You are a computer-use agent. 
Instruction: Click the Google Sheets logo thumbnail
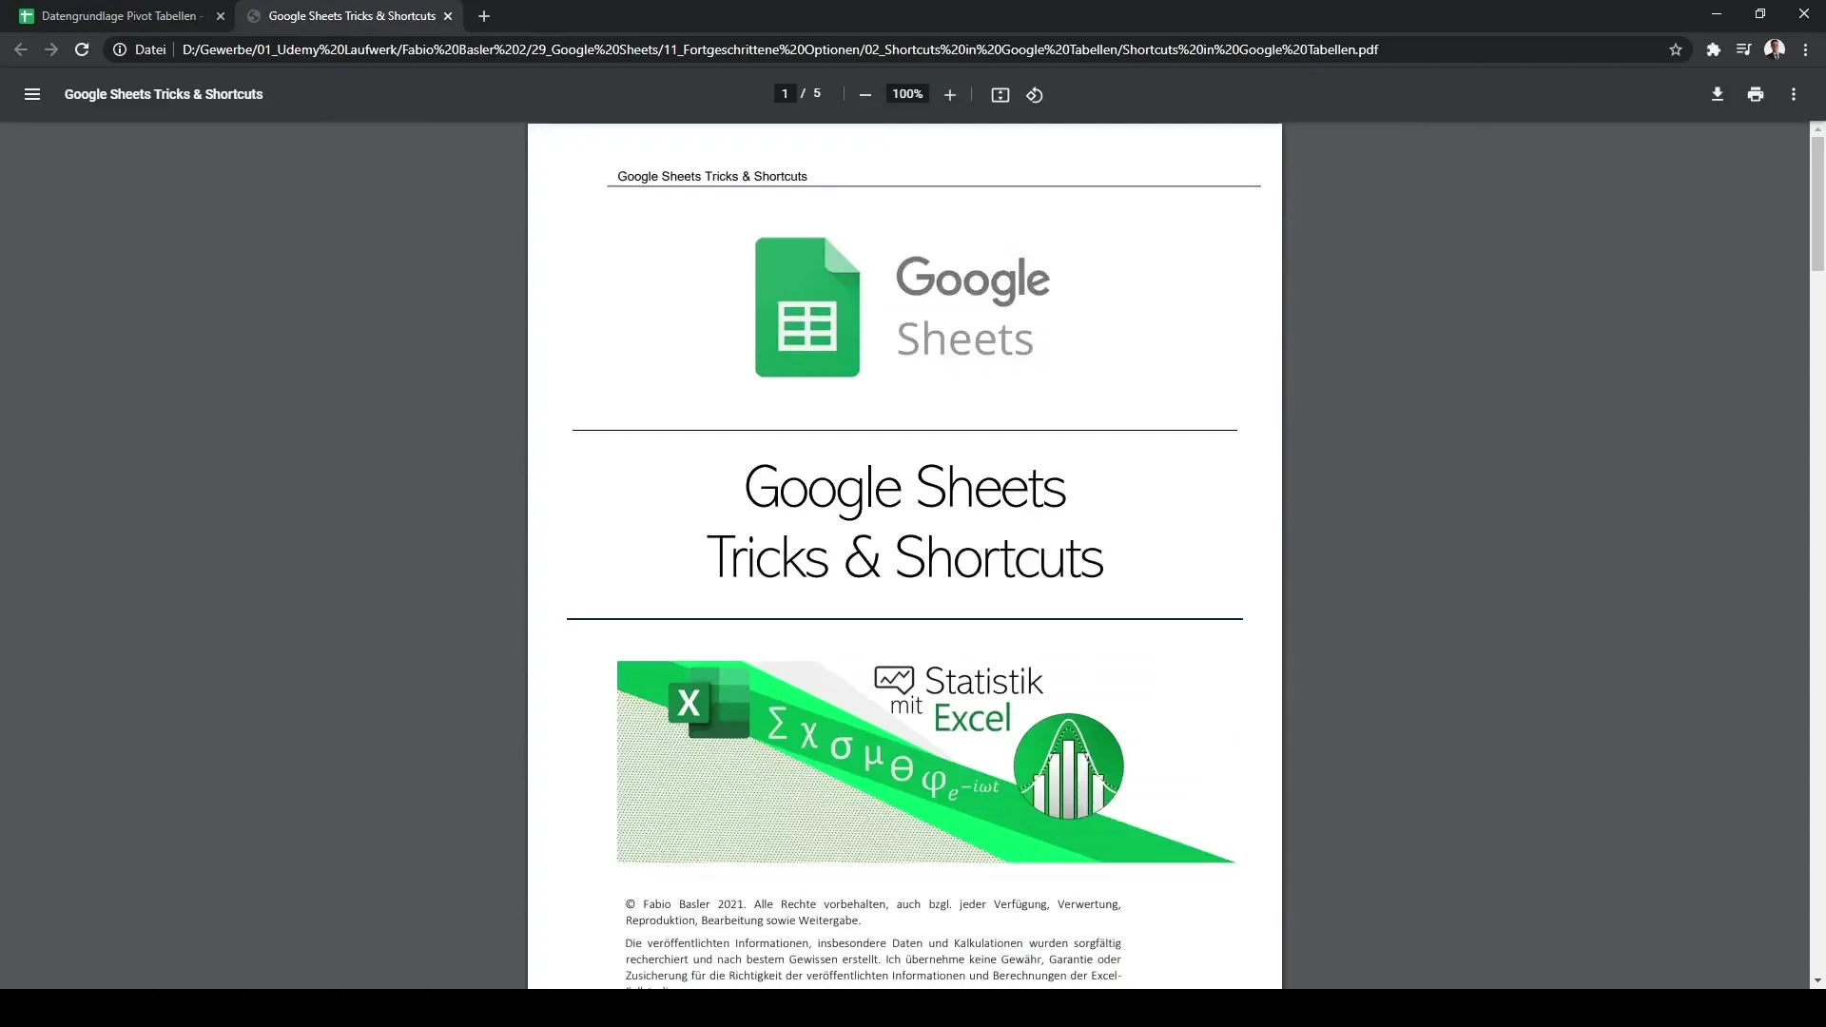[x=806, y=306]
